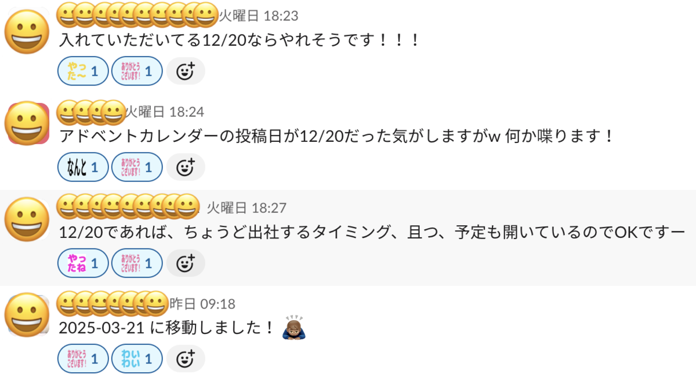The width and height of the screenshot is (696, 382).
Task: Open the 昨日 09:18 timestamp link
Action: pyautogui.click(x=202, y=304)
